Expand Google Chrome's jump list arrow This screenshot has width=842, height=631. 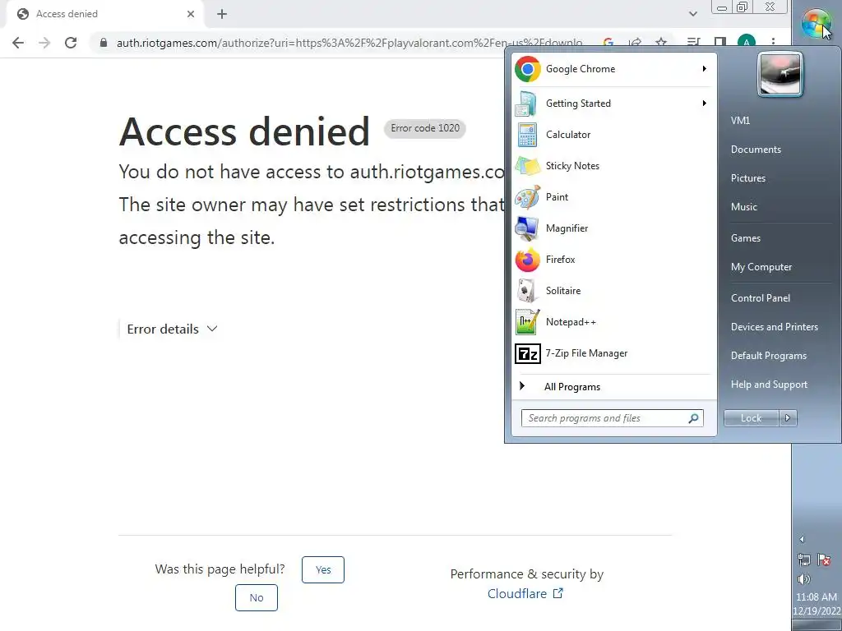704,69
